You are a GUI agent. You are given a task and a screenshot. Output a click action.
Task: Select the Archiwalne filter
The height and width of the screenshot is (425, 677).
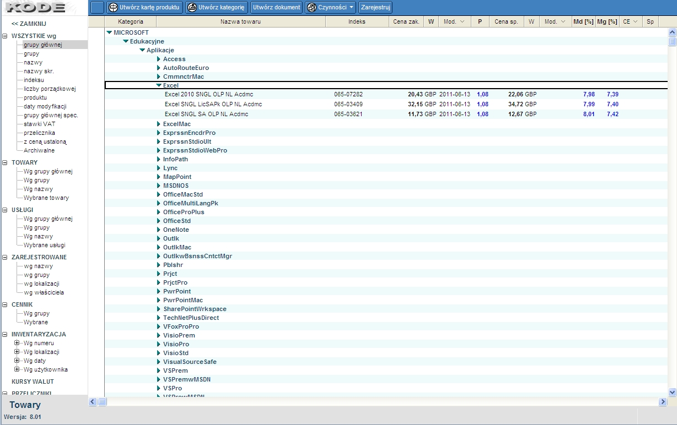click(39, 150)
